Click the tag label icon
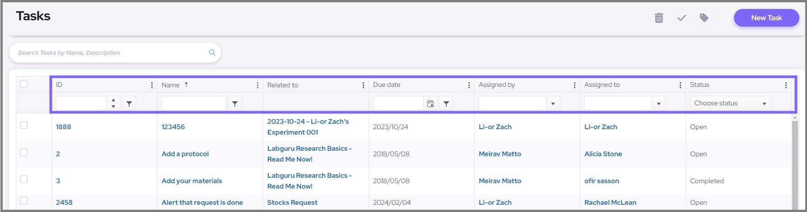This screenshot has width=807, height=212. [x=704, y=18]
